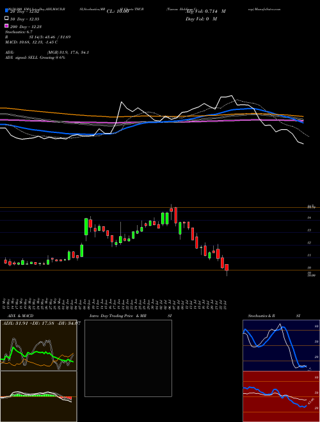Open the MACD histogram mini chart
This screenshot has width=320, height=422.
pos(38,396)
